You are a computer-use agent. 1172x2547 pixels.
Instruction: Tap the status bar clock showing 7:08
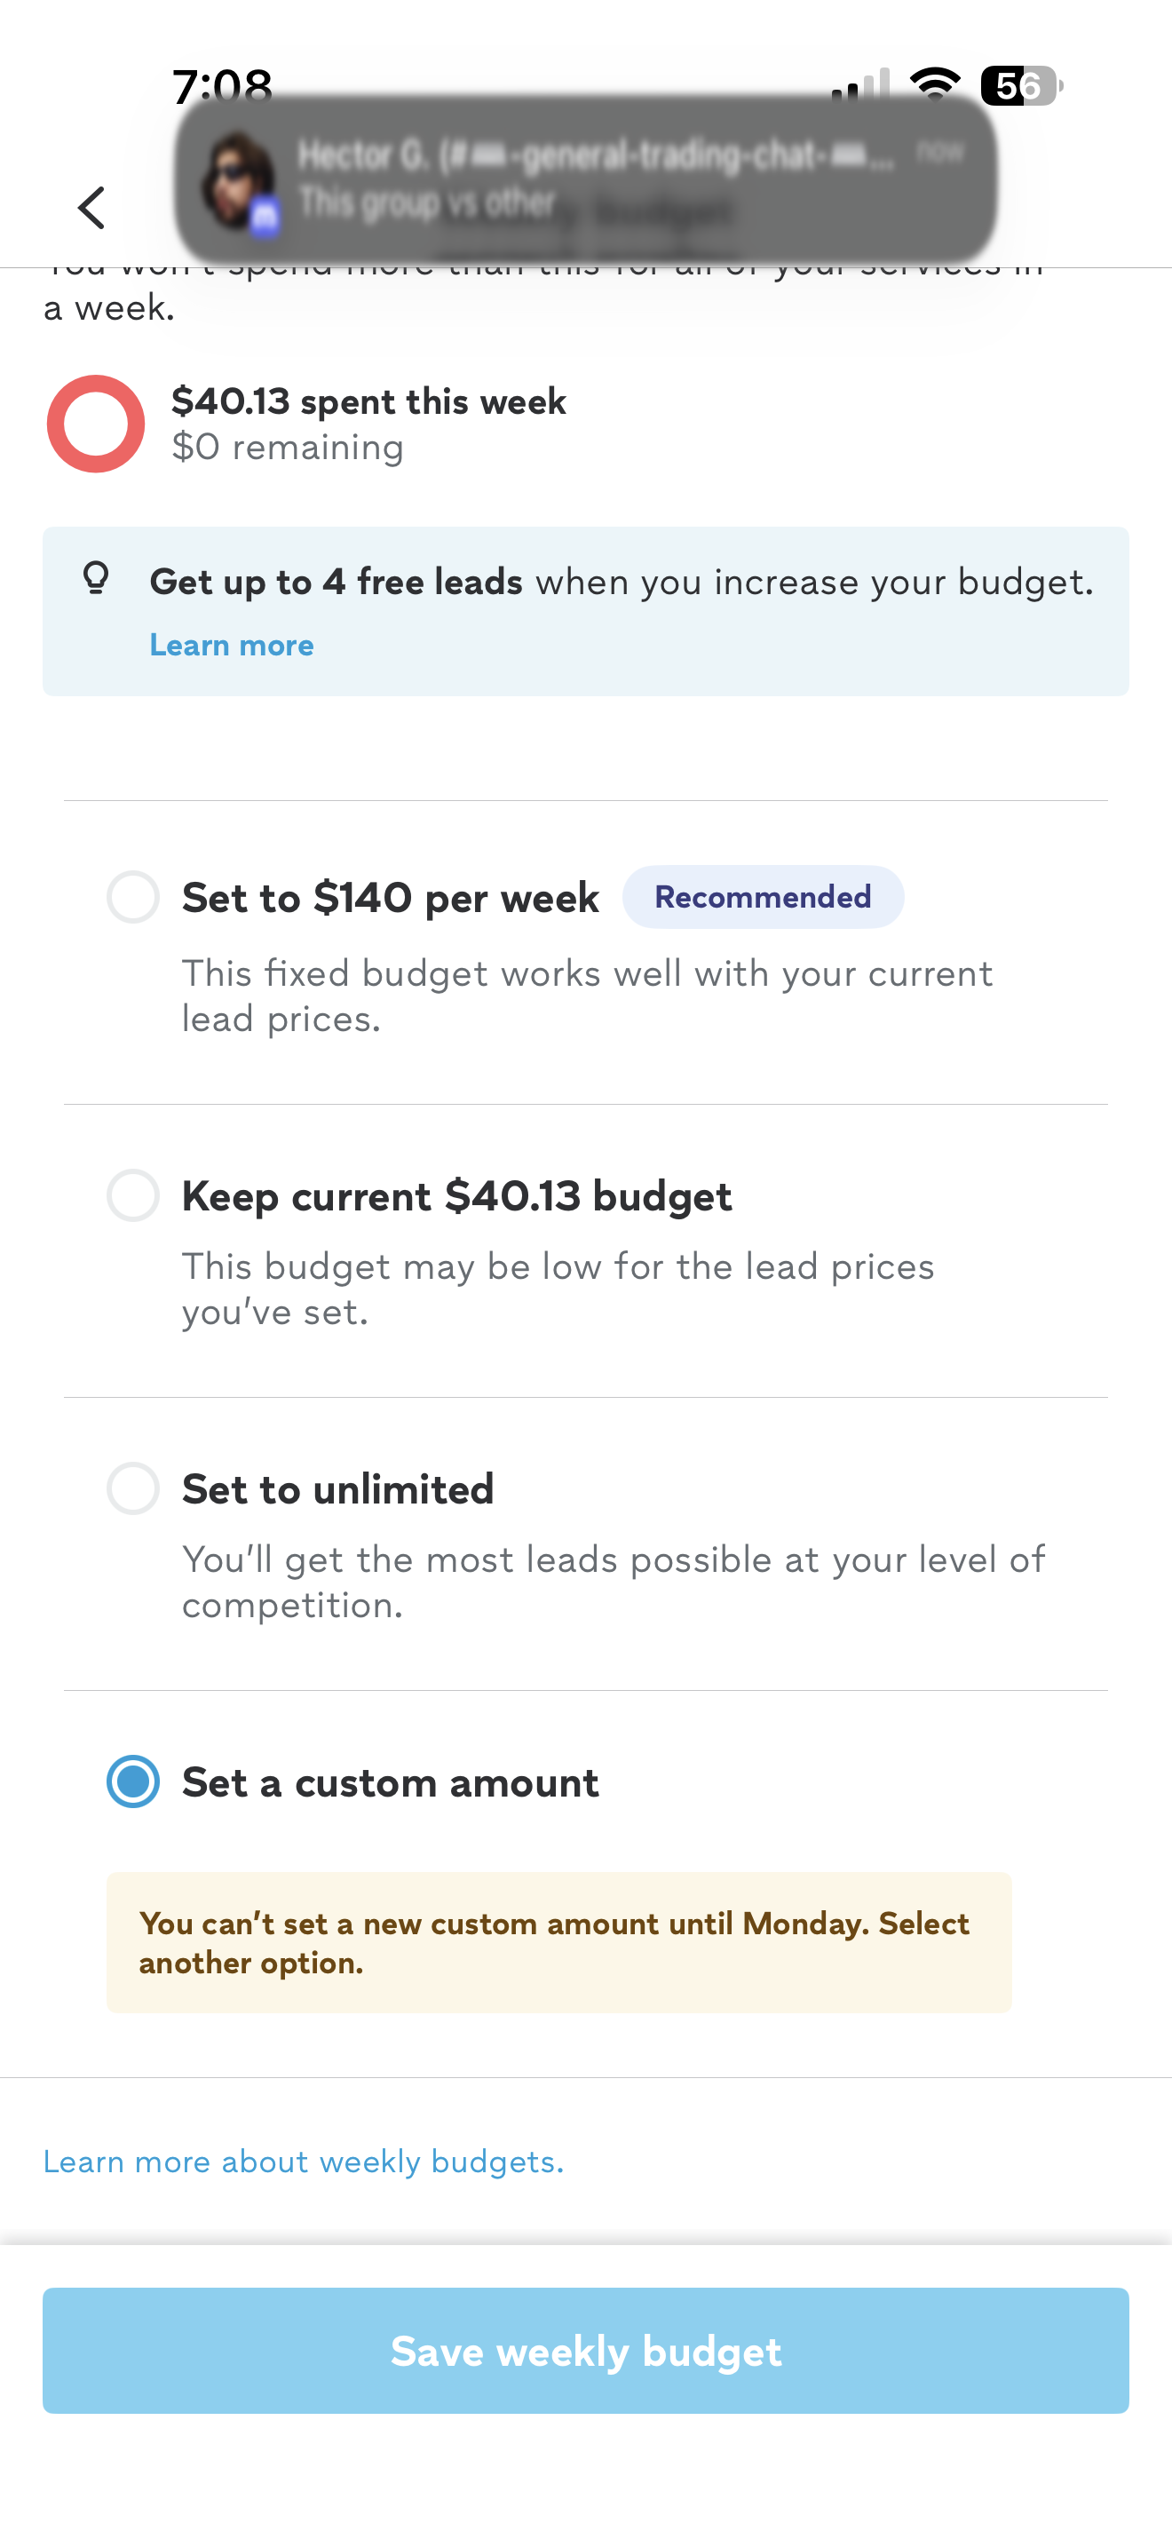pos(222,86)
